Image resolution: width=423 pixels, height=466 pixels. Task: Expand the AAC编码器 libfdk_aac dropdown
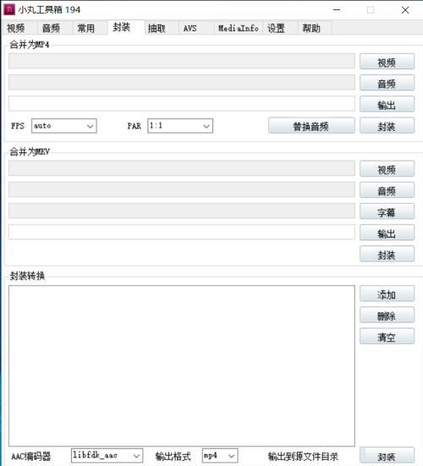point(107,456)
